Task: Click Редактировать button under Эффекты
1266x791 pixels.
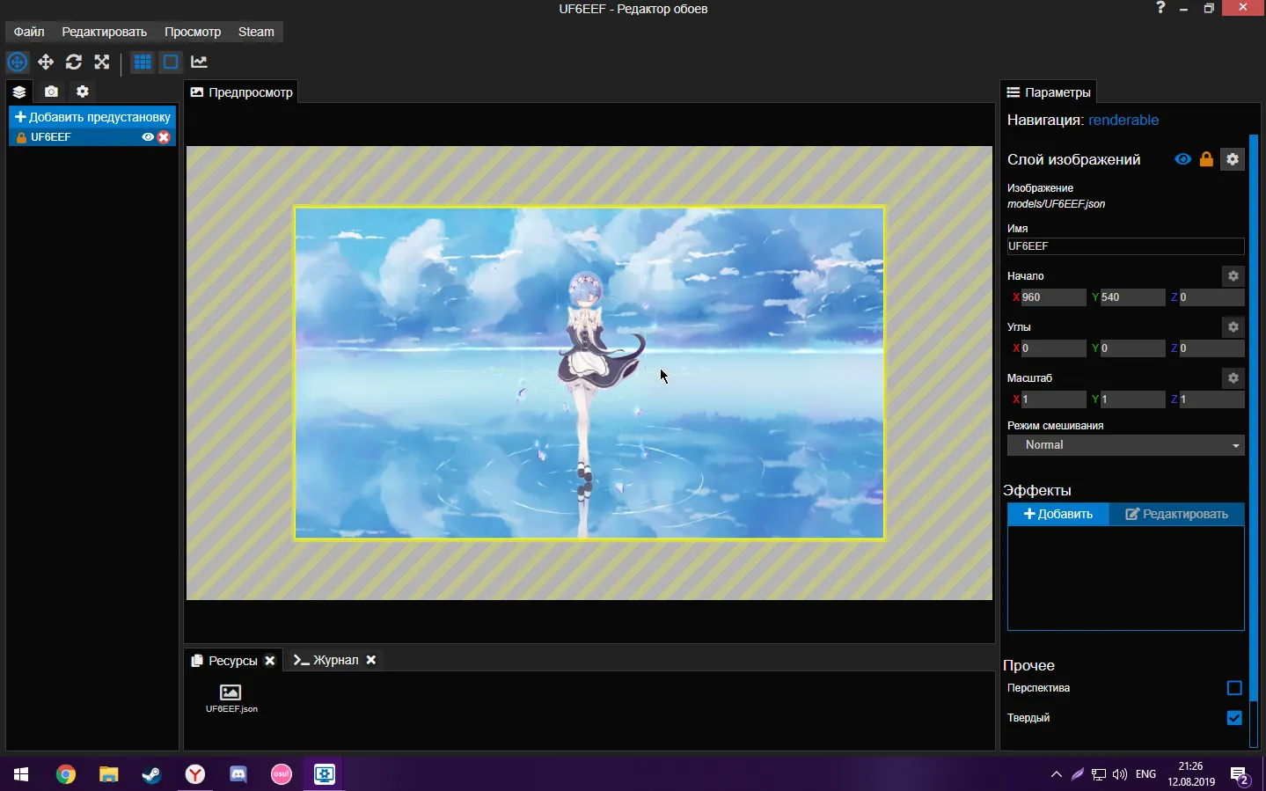Action: tap(1176, 514)
